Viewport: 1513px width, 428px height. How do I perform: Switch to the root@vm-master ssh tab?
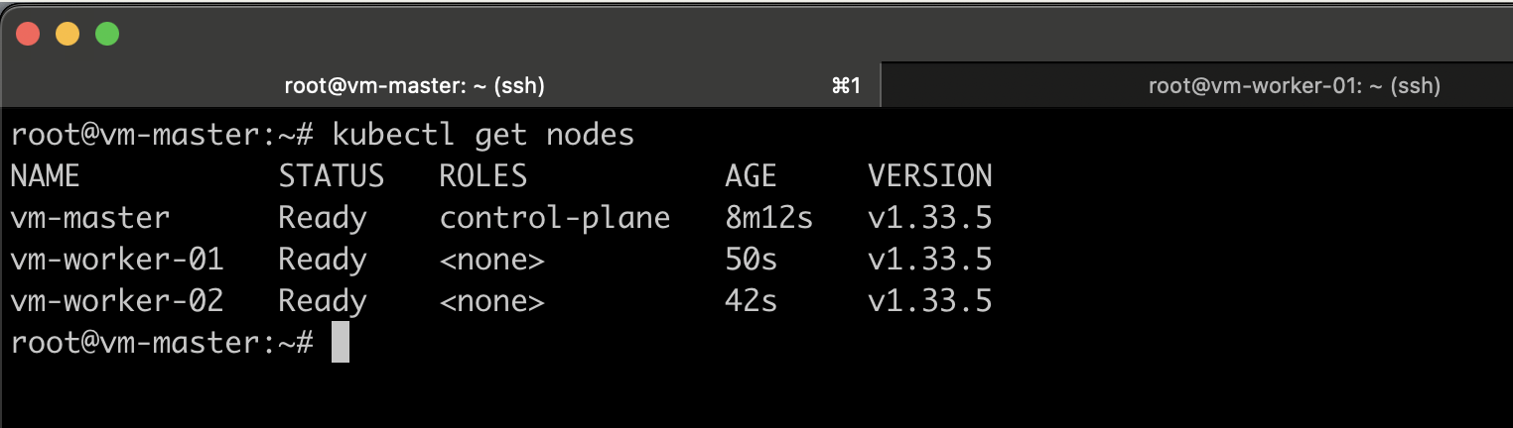[414, 86]
